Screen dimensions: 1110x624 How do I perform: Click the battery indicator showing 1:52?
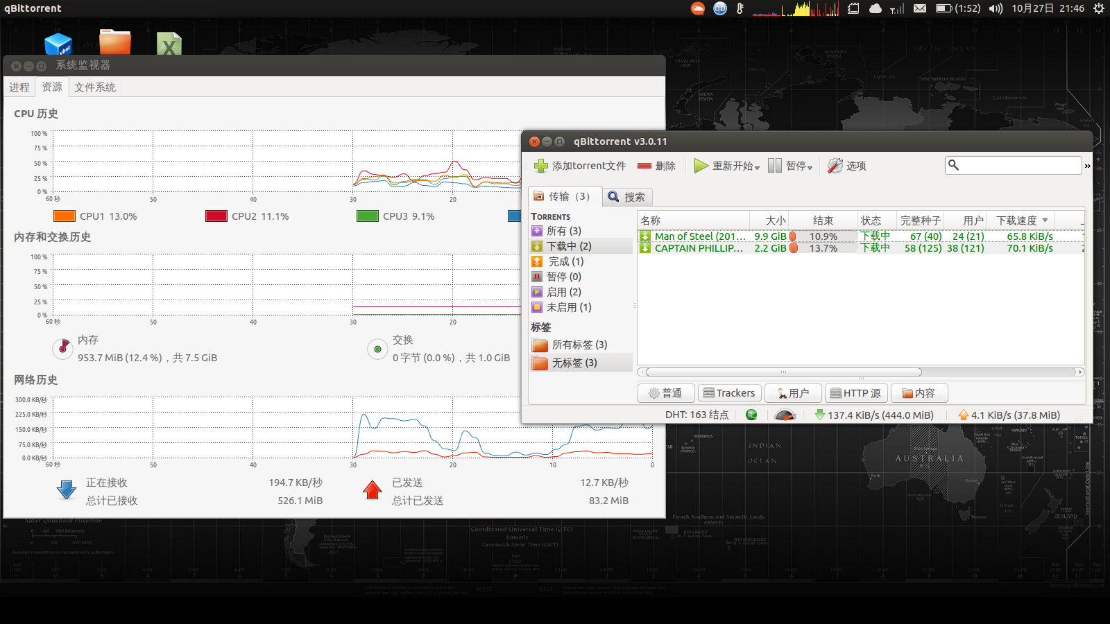(958, 8)
